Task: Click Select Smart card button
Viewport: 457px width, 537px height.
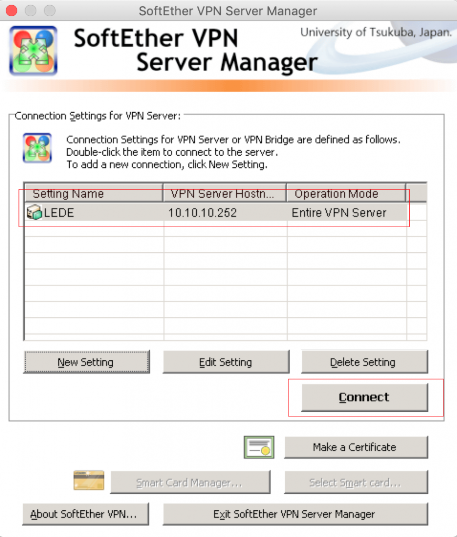Action: (356, 482)
